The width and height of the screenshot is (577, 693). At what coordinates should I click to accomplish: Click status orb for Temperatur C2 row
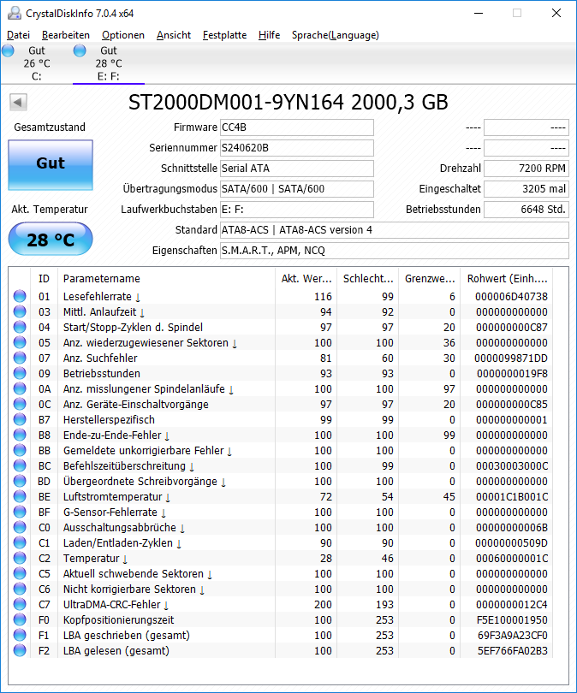(x=20, y=558)
